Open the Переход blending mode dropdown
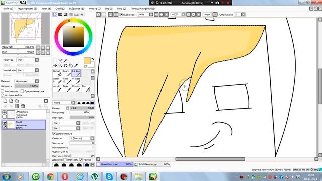Screen dimensions: 322x181 27,81
